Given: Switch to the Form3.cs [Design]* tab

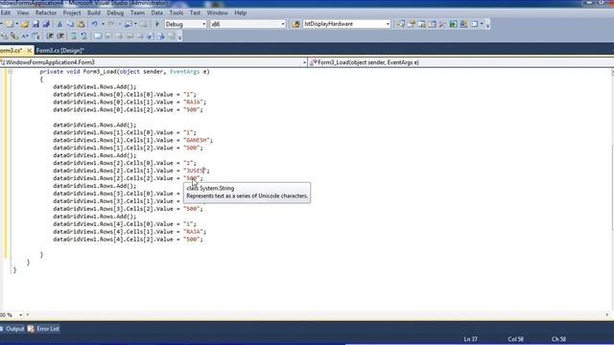Looking at the screenshot, I should 59,51.
